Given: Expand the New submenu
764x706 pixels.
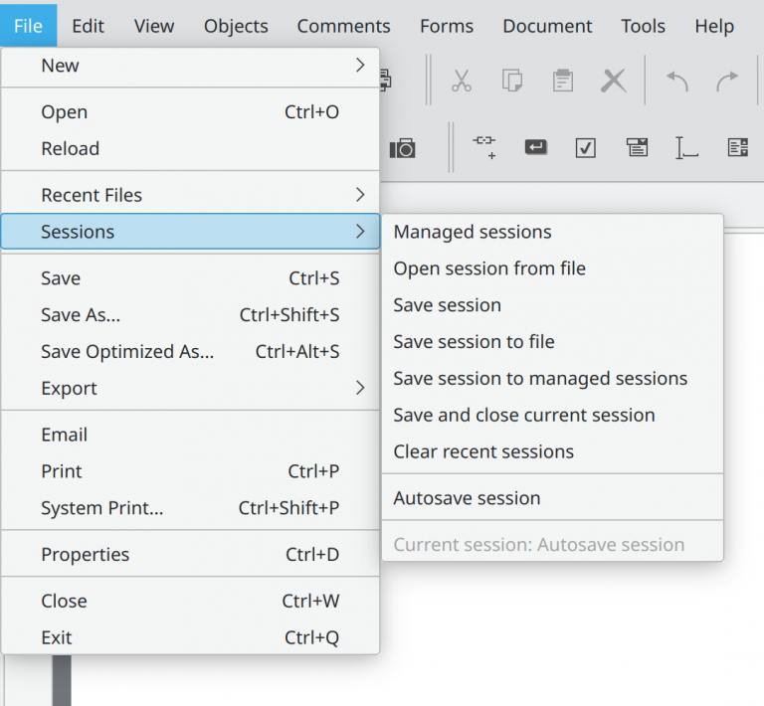Looking at the screenshot, I should pyautogui.click(x=189, y=66).
